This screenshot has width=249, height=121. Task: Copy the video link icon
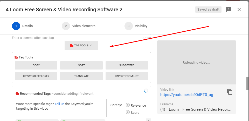pyautogui.click(x=230, y=92)
